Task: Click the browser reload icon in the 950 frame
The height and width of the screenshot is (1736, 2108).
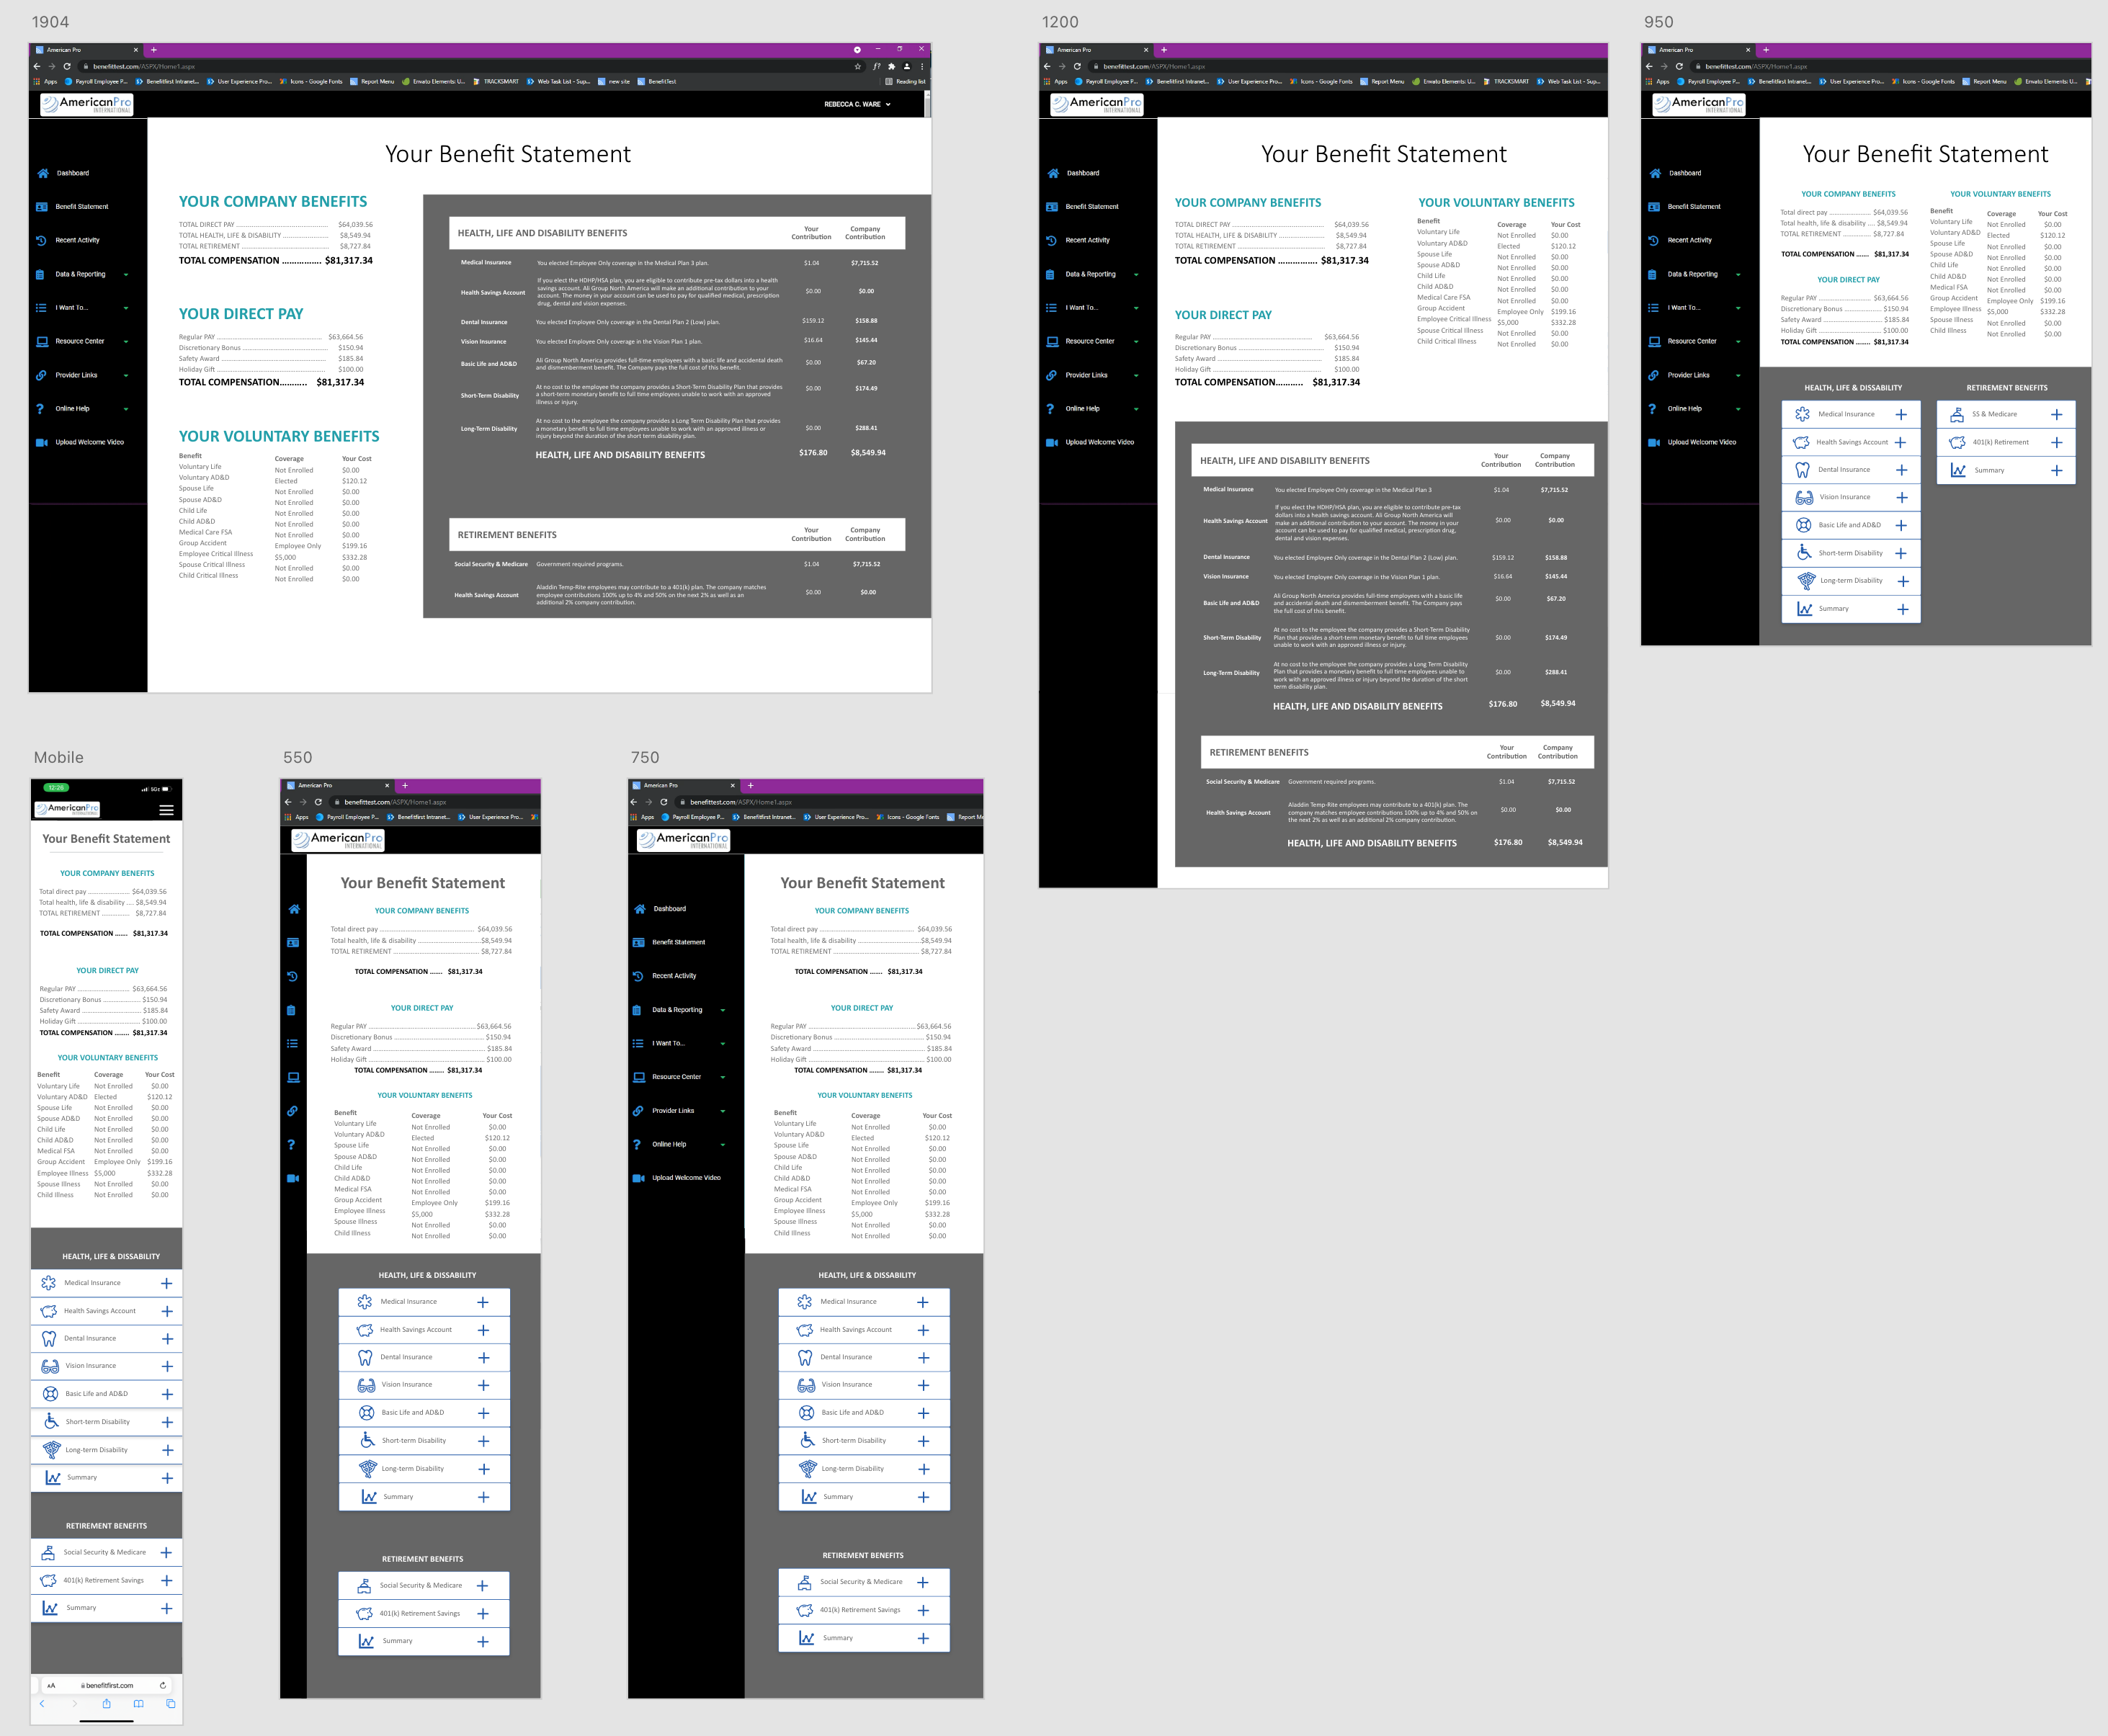Action: 1679,66
